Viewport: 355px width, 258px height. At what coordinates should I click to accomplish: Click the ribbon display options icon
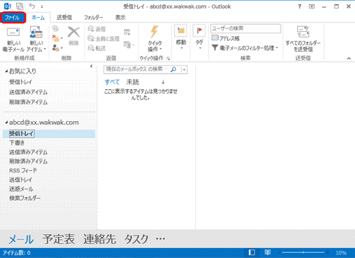click(x=312, y=6)
